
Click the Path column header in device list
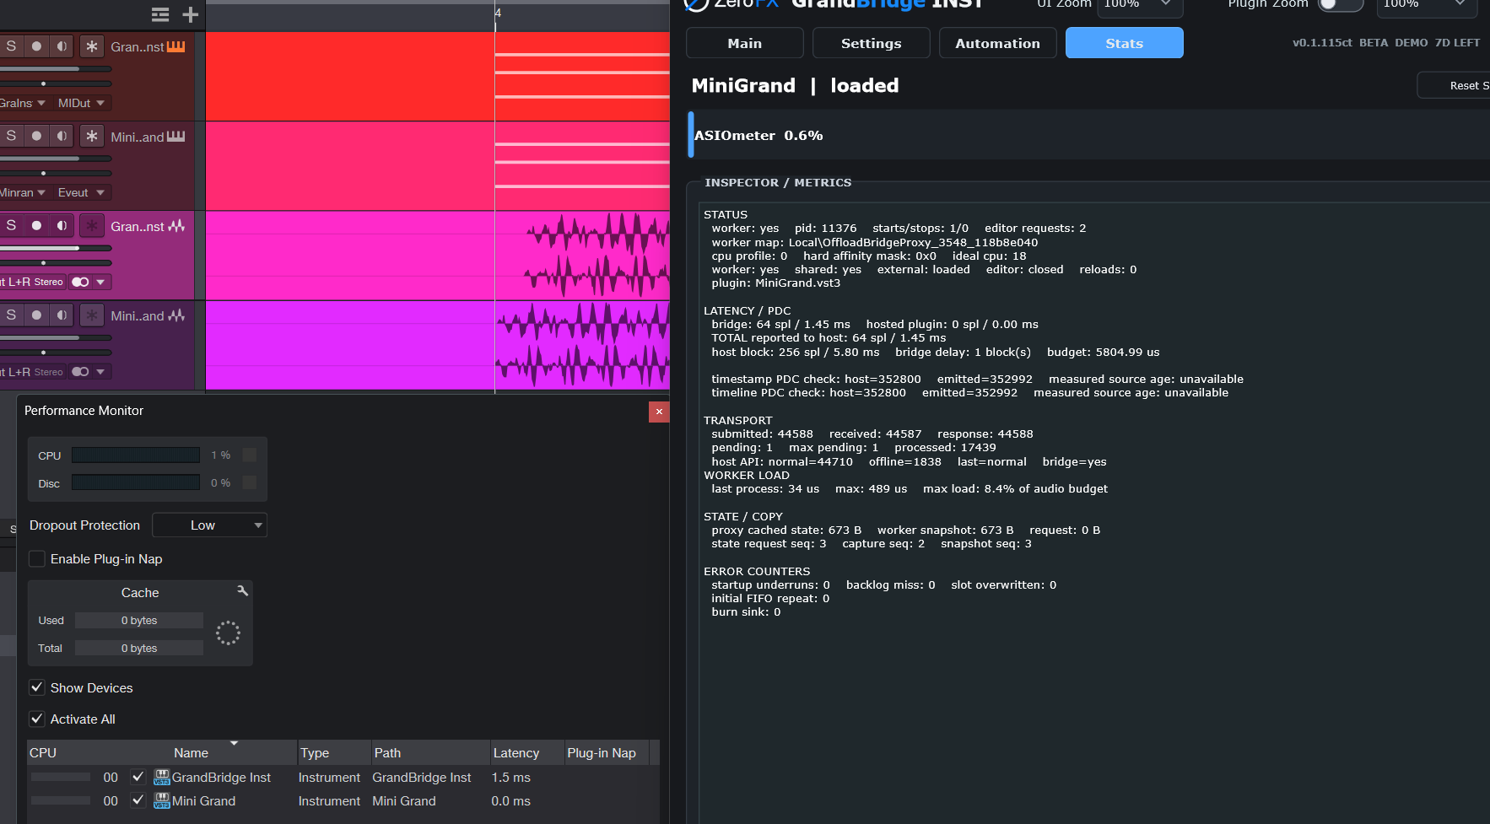coord(430,752)
